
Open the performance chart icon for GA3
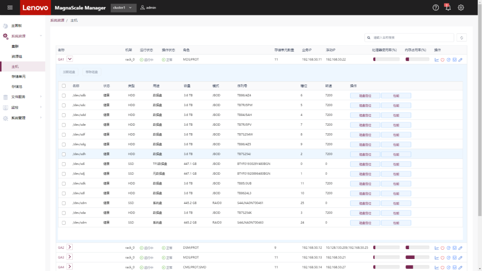(436, 258)
